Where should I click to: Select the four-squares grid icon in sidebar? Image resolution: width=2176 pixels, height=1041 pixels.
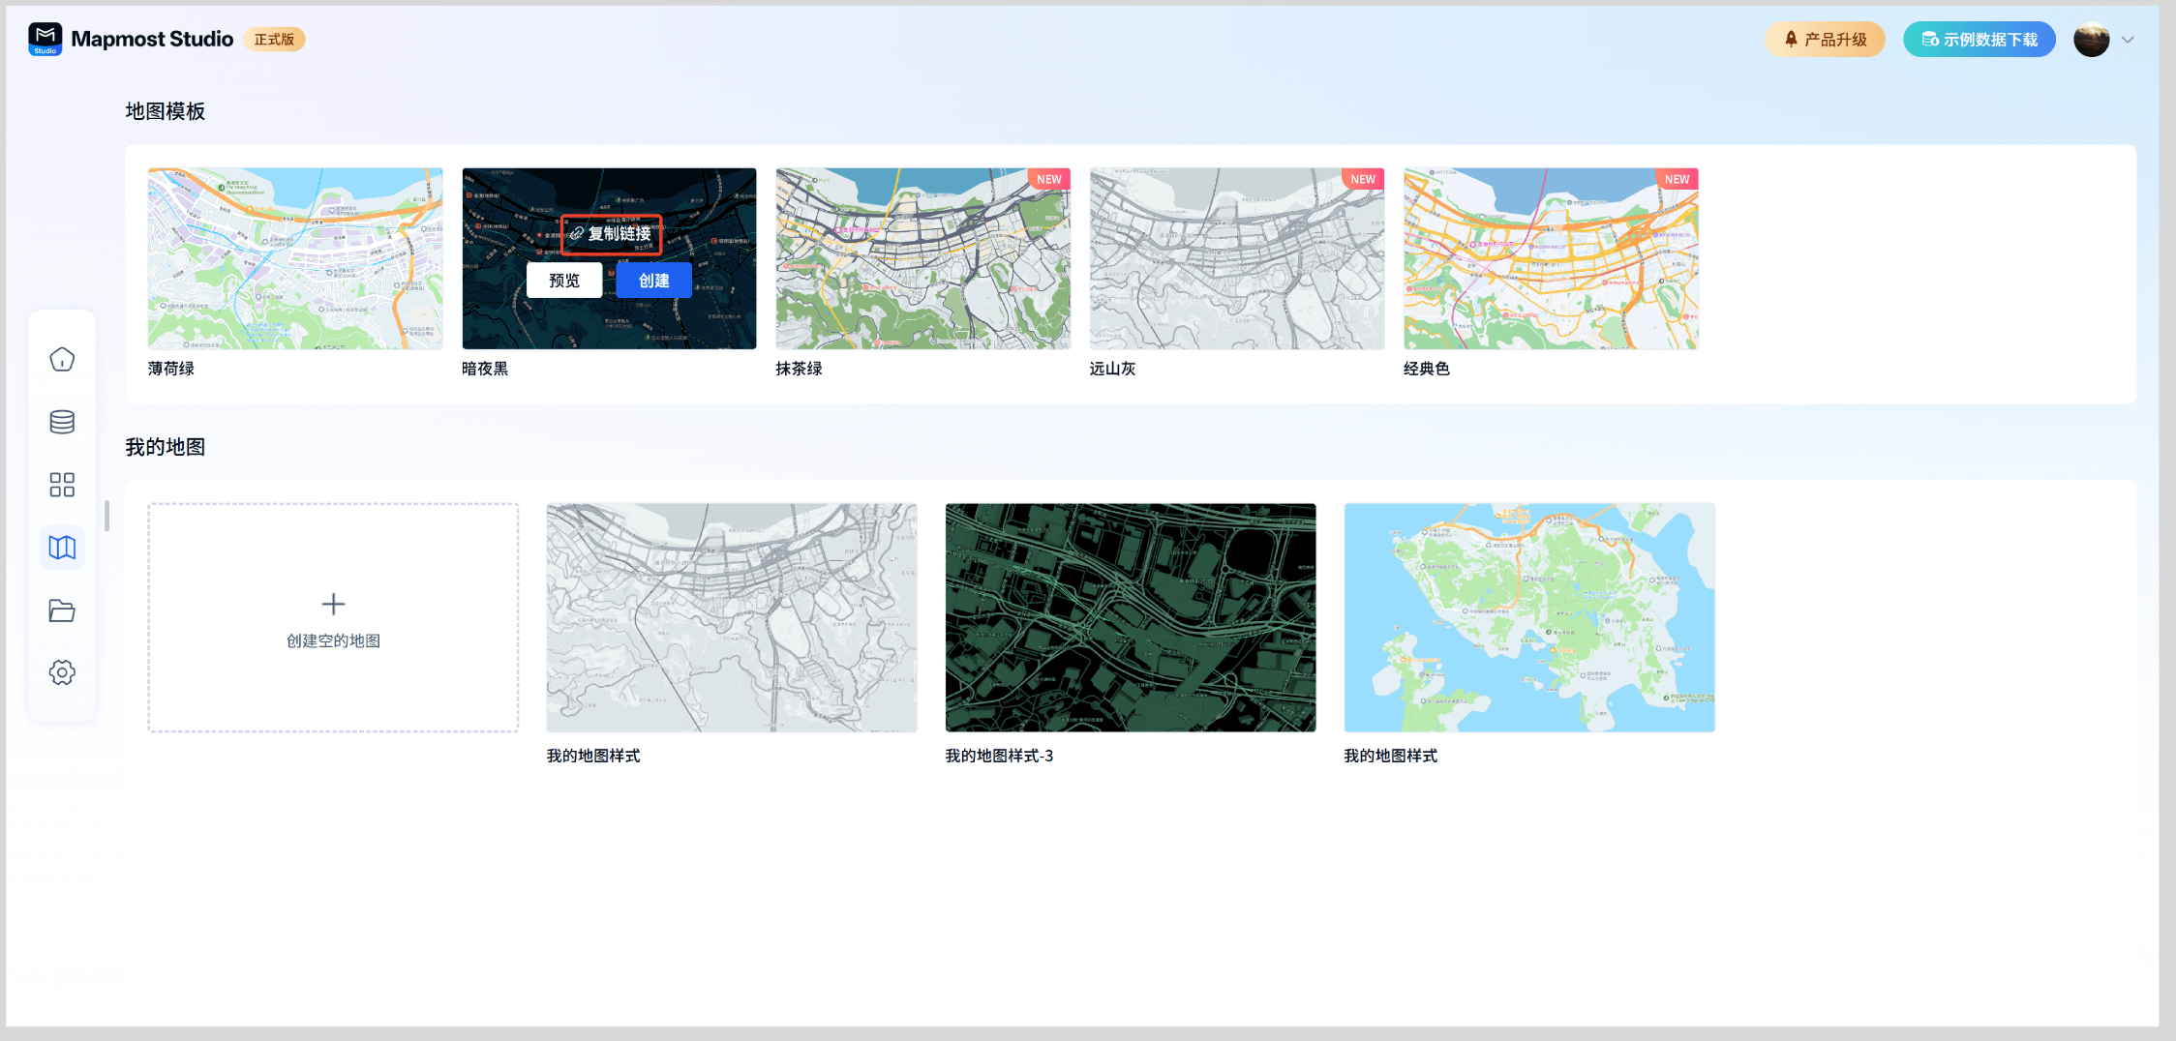[x=62, y=485]
